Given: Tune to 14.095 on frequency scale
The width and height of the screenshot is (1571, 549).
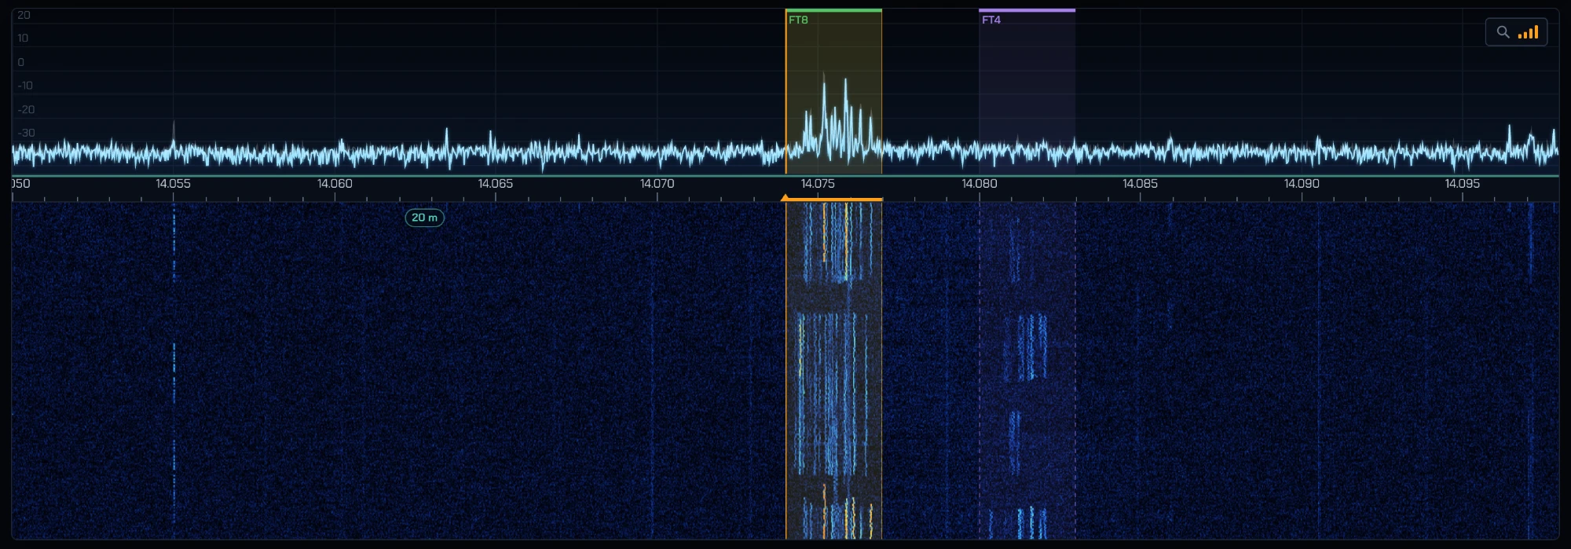Looking at the screenshot, I should click(1463, 184).
